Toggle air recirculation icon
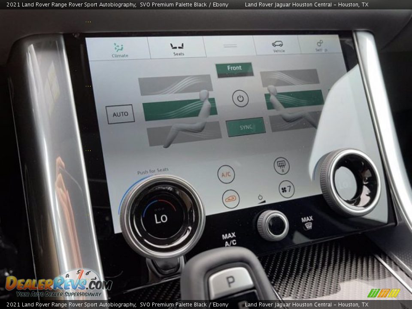The height and width of the screenshot is (309, 412). pos(231,199)
